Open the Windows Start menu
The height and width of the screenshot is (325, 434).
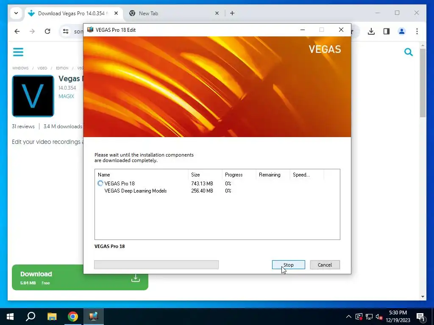pos(10,317)
